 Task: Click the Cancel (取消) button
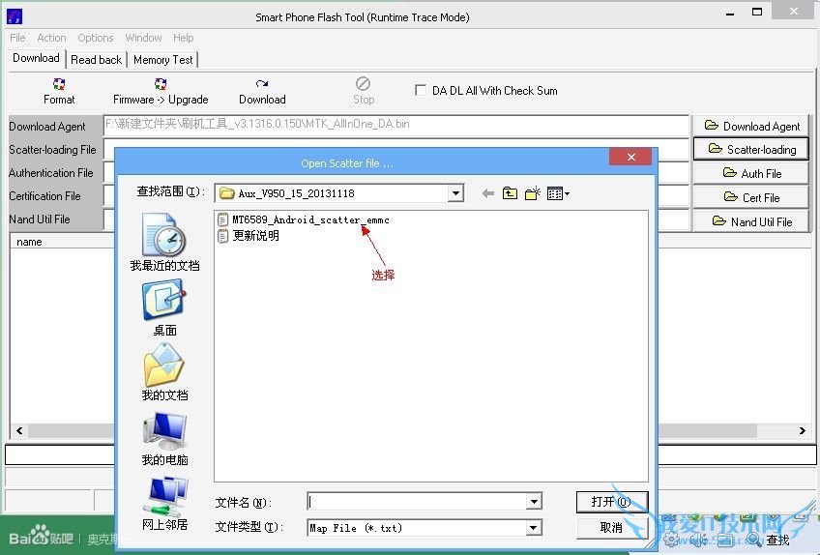click(612, 527)
